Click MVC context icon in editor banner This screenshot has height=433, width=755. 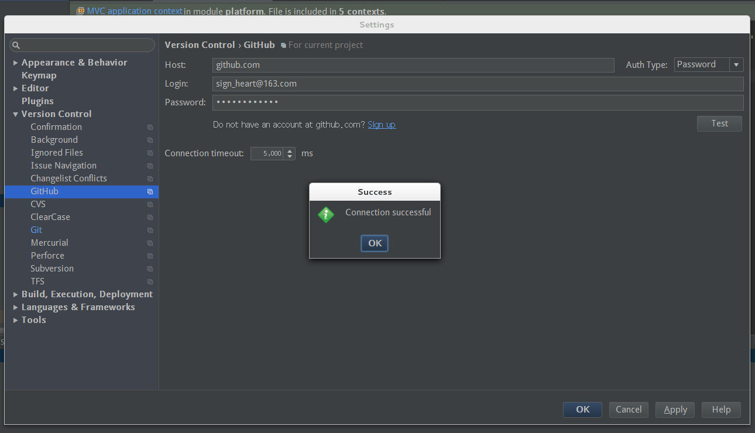[81, 11]
